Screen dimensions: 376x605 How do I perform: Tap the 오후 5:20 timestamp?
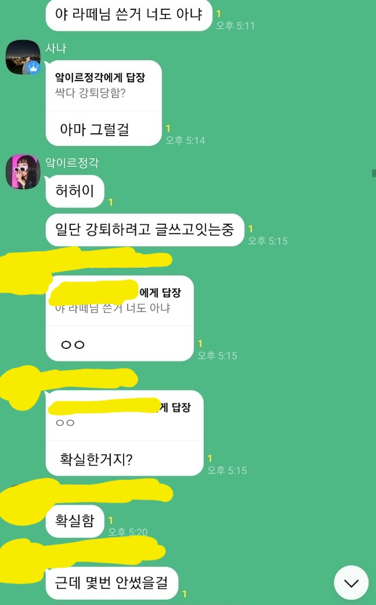click(128, 532)
